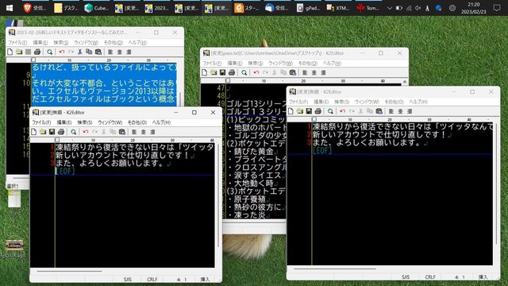Click Save icon in inactive untitled window

pyautogui.click(x=309, y=111)
